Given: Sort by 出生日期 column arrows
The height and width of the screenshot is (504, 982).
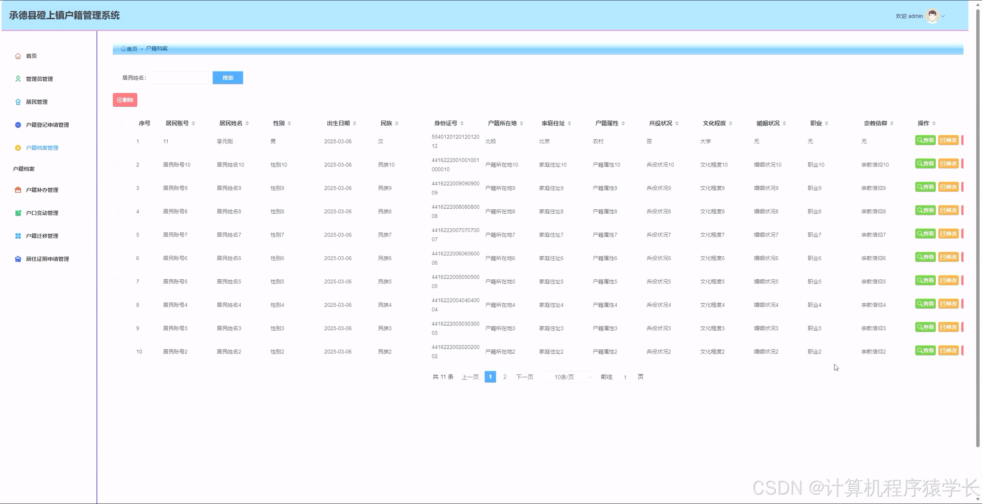Looking at the screenshot, I should click(354, 123).
